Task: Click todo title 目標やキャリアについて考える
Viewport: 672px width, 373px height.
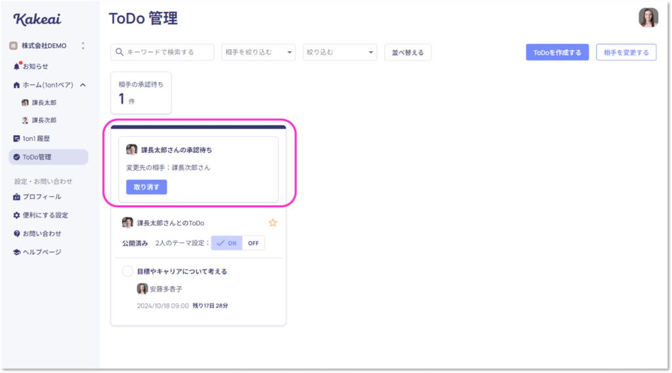Action: click(x=182, y=271)
